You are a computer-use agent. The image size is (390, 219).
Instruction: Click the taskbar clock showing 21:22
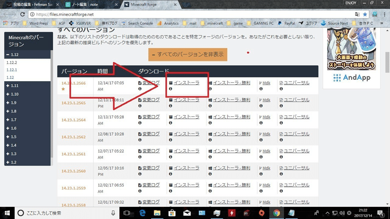coord(363,213)
